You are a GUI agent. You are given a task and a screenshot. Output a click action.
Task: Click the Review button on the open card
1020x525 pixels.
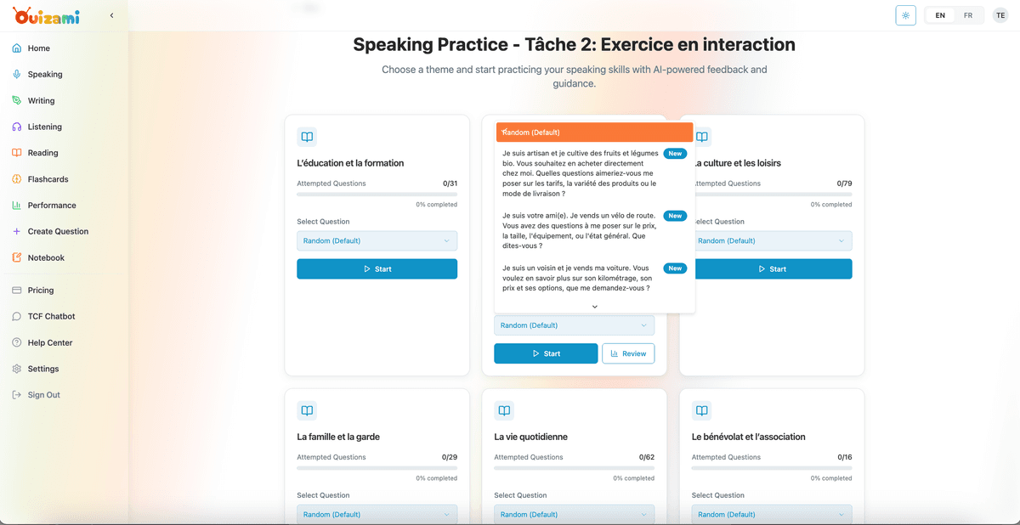point(628,353)
